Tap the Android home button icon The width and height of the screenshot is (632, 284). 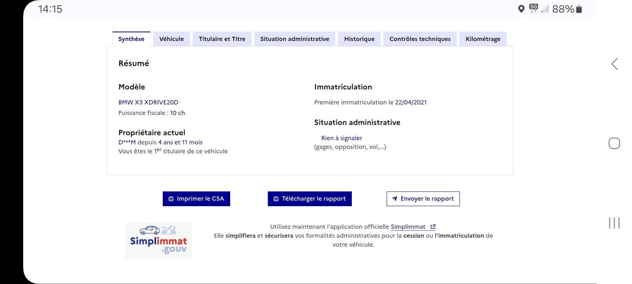[614, 143]
